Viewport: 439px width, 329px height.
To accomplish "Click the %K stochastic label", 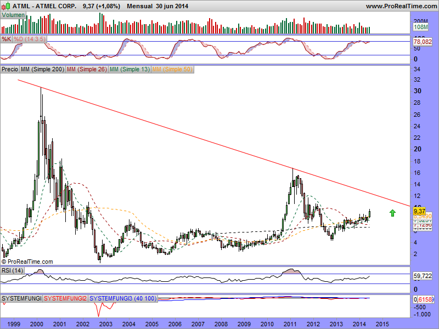I will [6, 39].
